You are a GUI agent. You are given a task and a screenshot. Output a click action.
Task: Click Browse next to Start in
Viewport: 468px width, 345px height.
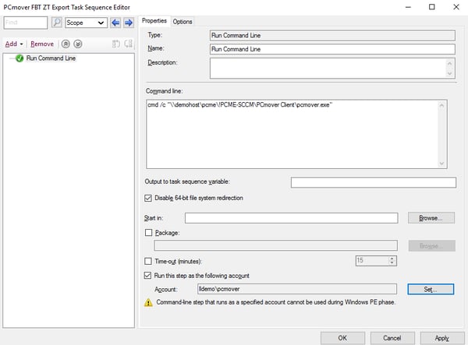[x=431, y=218]
